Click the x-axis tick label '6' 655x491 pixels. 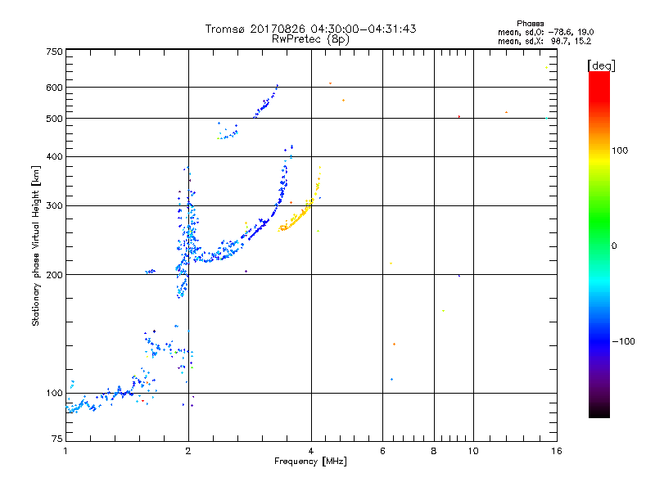click(382, 451)
